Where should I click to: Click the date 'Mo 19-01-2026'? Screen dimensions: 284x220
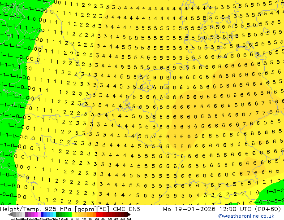tap(189, 209)
